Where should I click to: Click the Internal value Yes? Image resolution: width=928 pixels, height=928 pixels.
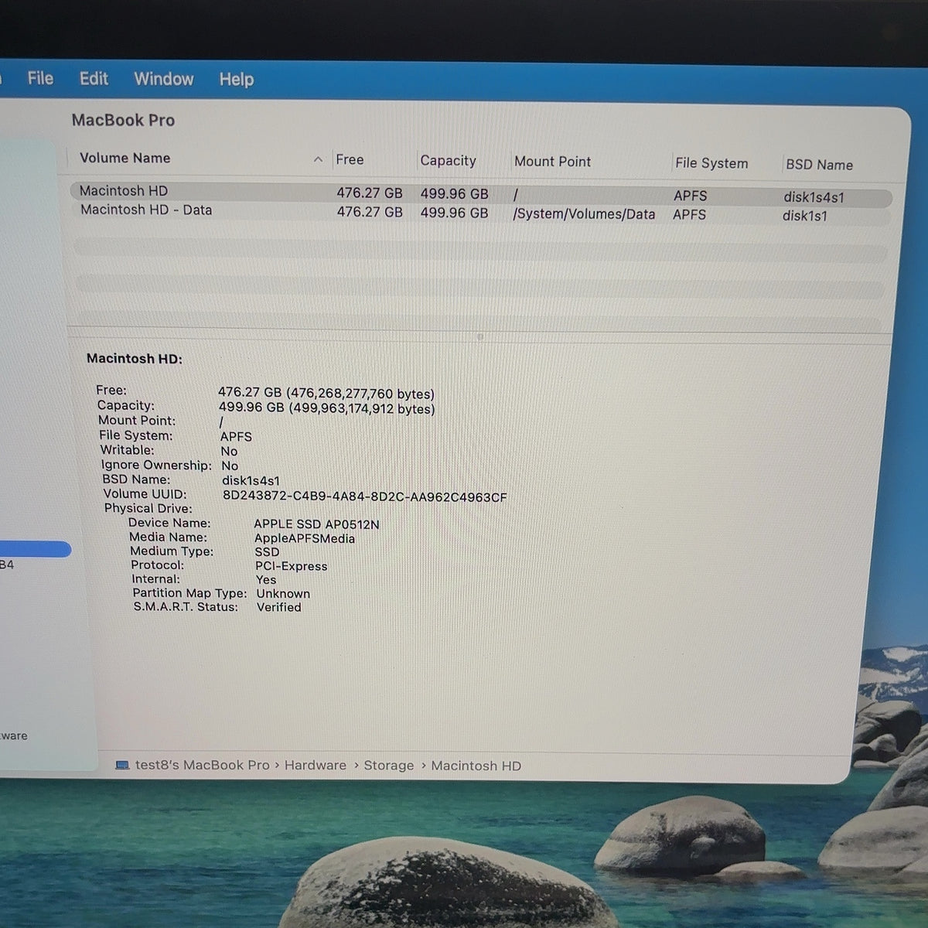[266, 580]
